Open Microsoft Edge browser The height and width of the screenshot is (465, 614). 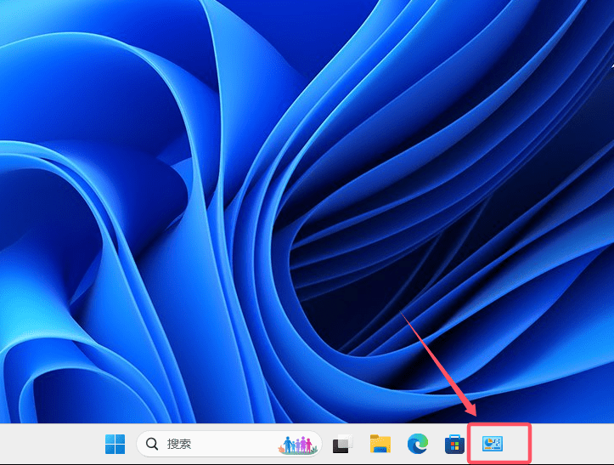(x=418, y=444)
